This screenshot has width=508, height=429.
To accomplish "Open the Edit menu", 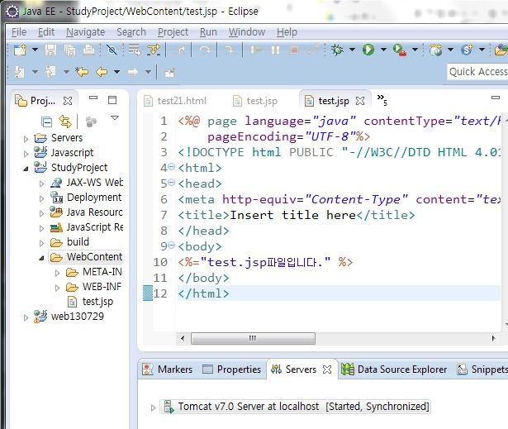I will pyautogui.click(x=46, y=32).
